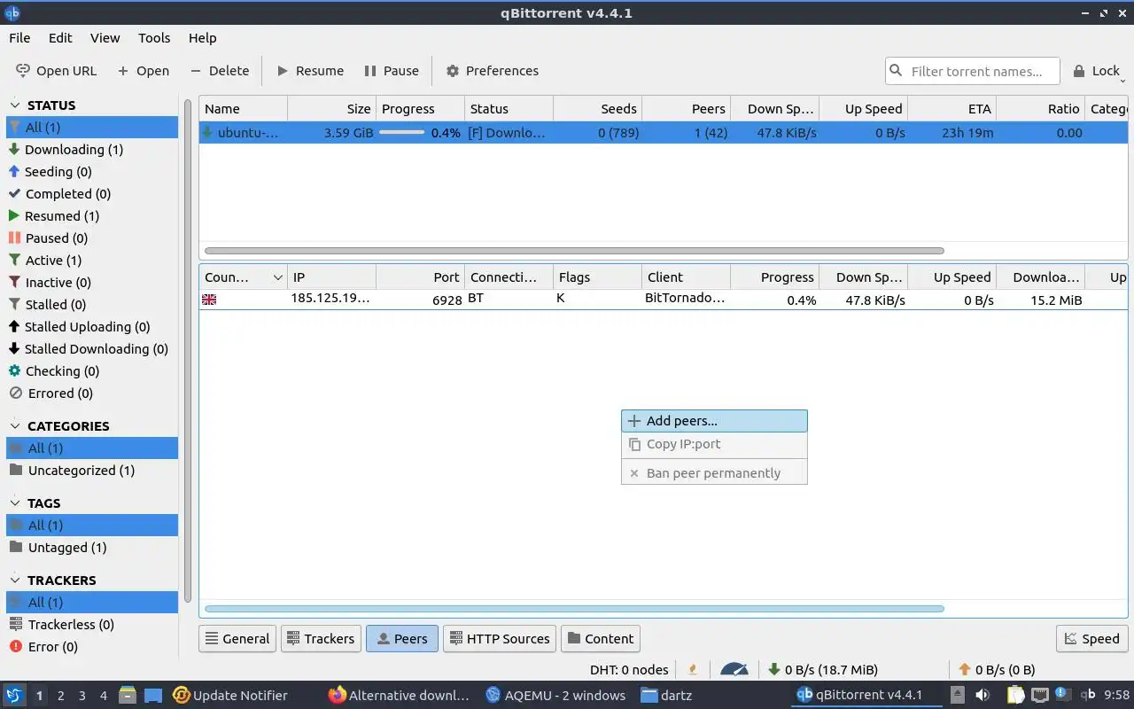Select the Resumed filter
This screenshot has width=1134, height=709.
(x=53, y=216)
